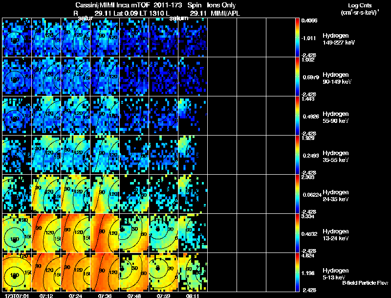391x298 pixels.
Task: Click the 'Hydrogen 24-35 keV' row label
Action: (x=336, y=196)
